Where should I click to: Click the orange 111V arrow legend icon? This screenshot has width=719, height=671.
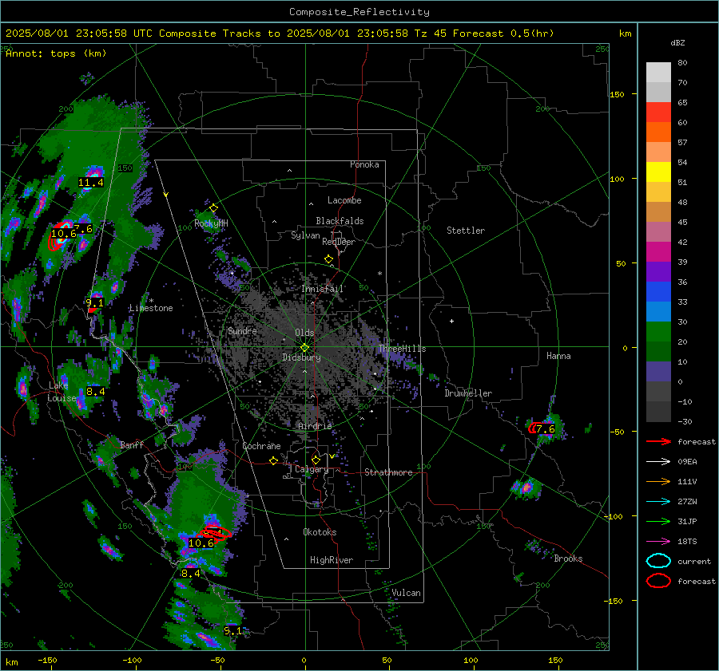(658, 481)
